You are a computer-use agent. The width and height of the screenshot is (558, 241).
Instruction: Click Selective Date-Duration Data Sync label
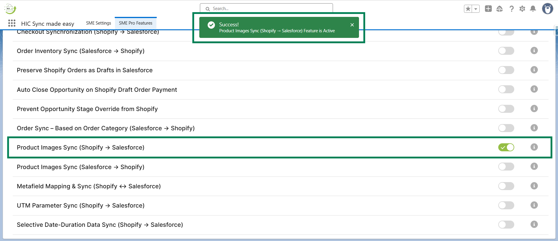[x=100, y=225]
